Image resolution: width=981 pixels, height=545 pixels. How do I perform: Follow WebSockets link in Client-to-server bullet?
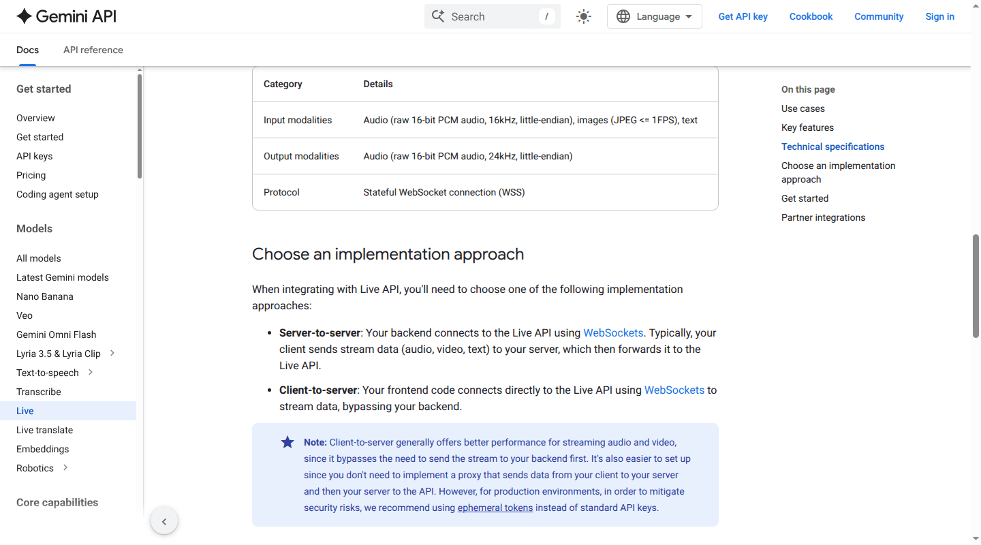pos(674,390)
